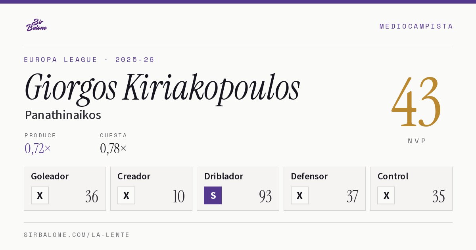Click the Control card title

point(393,176)
